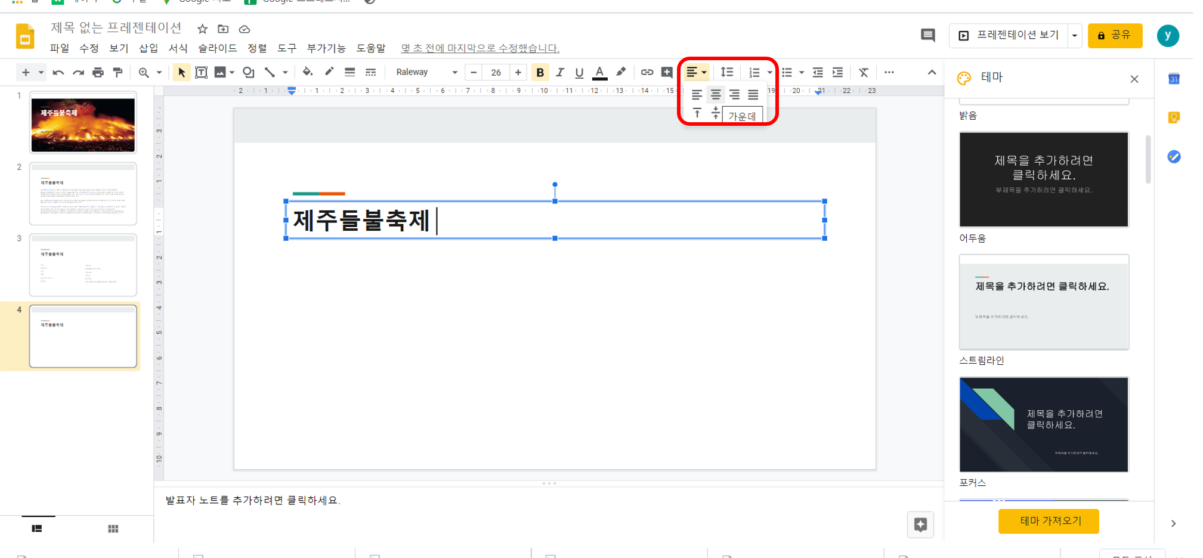Open the More options ellipsis
The width and height of the screenshot is (1203, 558).
[x=889, y=72]
